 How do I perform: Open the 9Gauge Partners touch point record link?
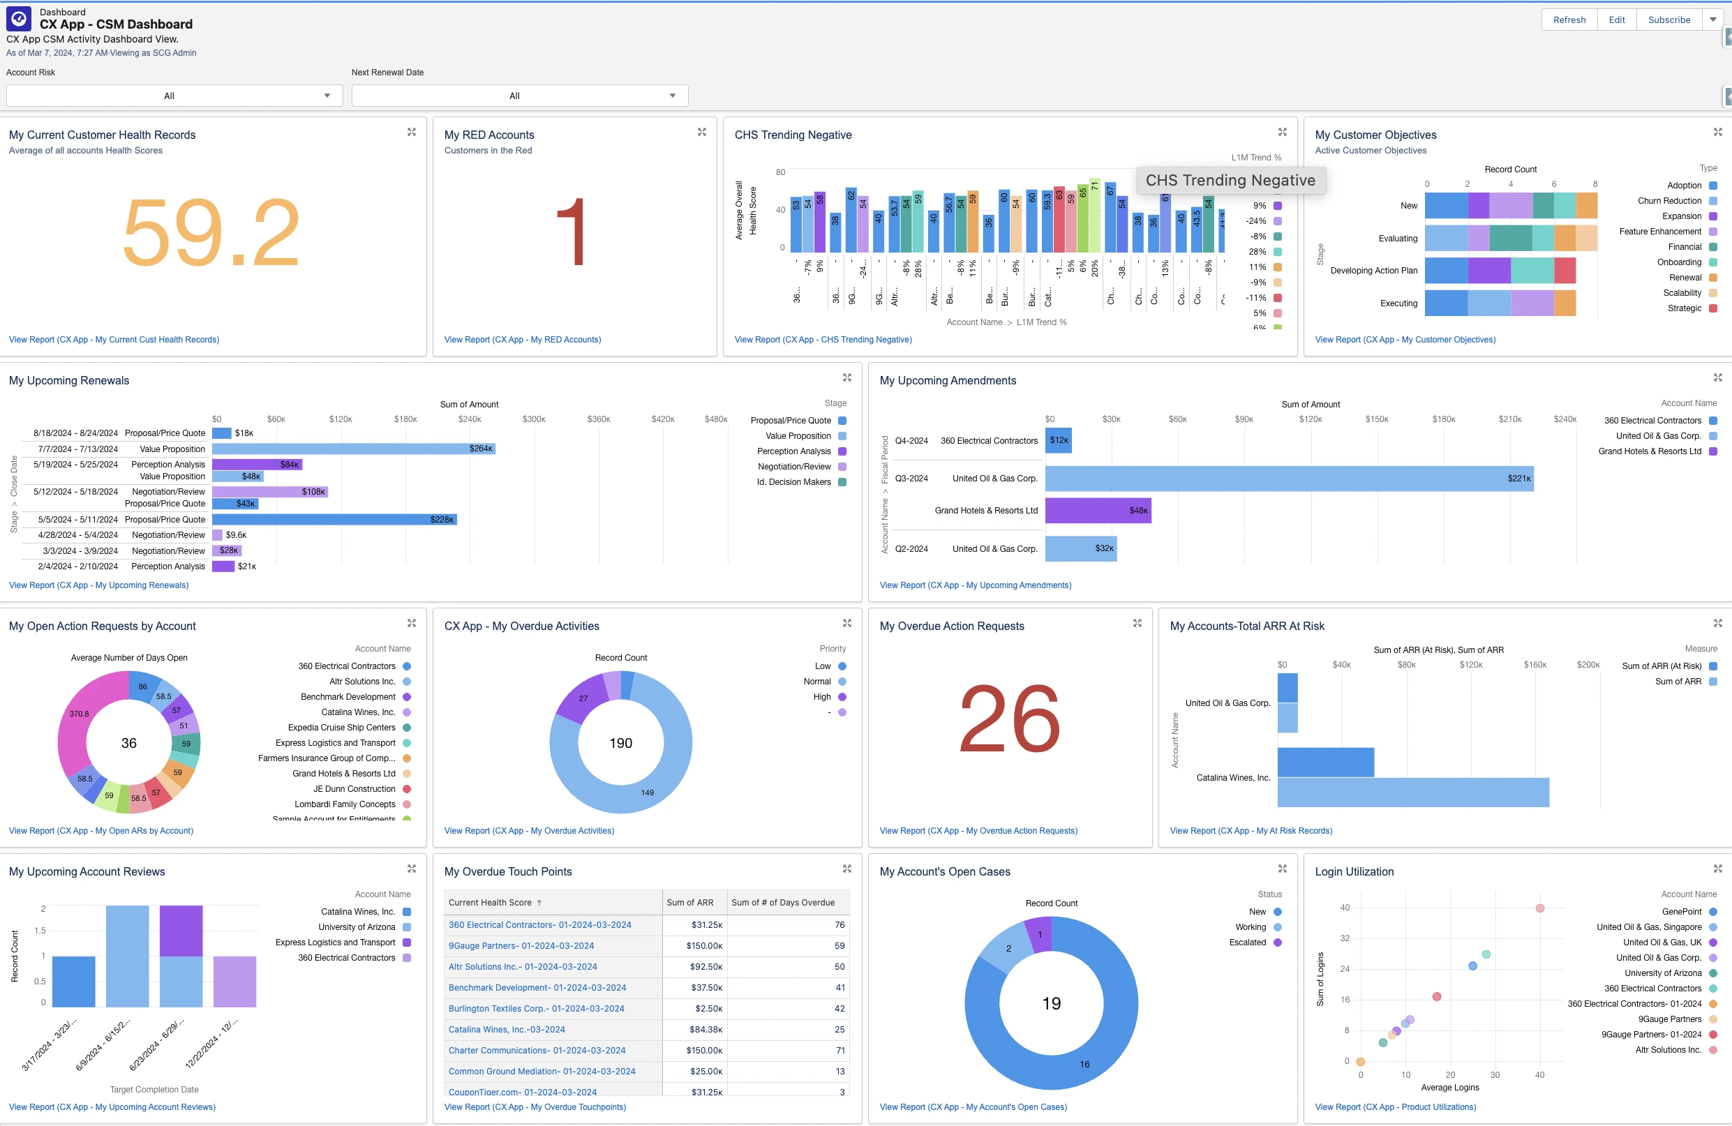(x=521, y=945)
